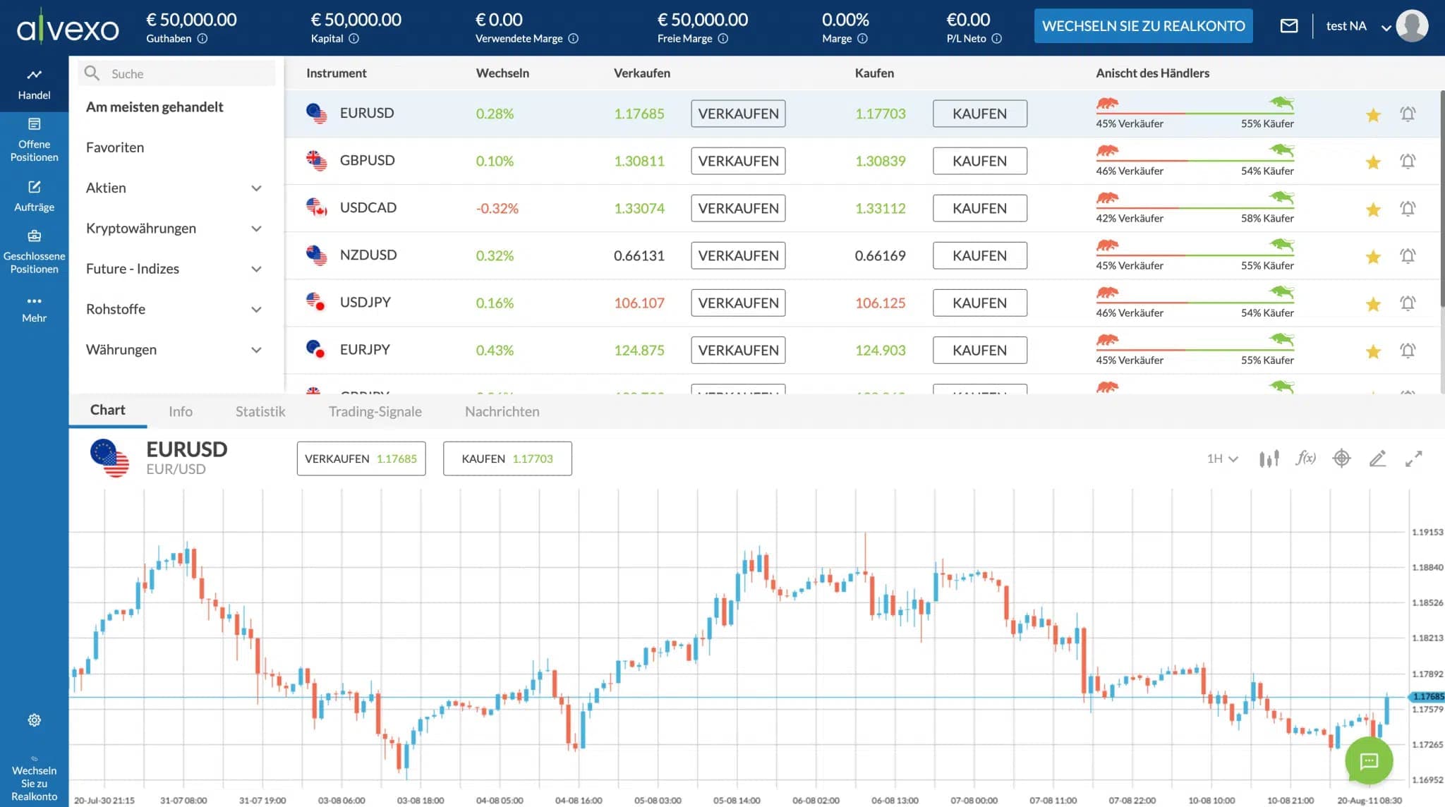Set price alert bell for NZDUSD

pyautogui.click(x=1408, y=255)
